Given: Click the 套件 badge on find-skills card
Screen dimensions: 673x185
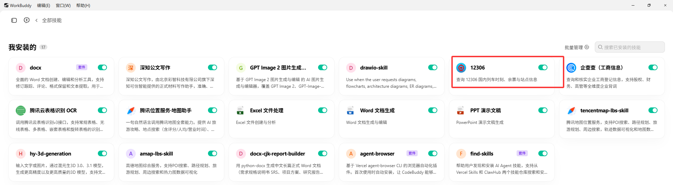Looking at the screenshot, I should click(x=522, y=153).
